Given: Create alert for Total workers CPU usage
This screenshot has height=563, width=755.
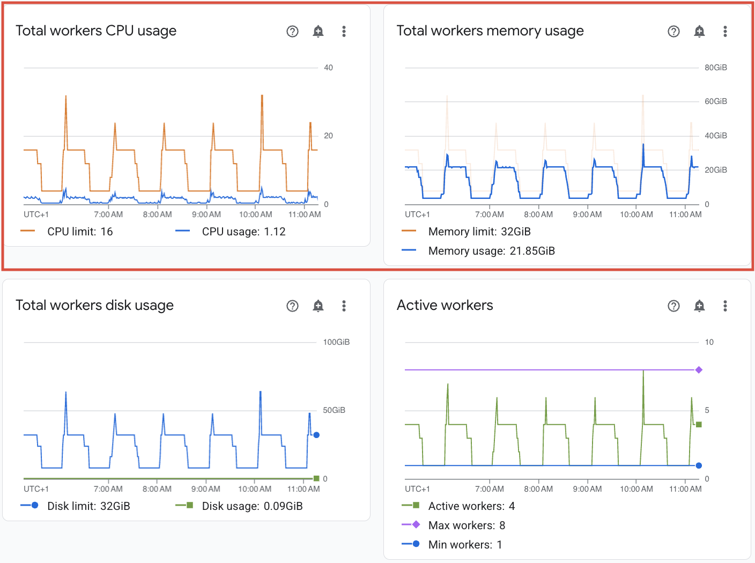Looking at the screenshot, I should pyautogui.click(x=318, y=32).
